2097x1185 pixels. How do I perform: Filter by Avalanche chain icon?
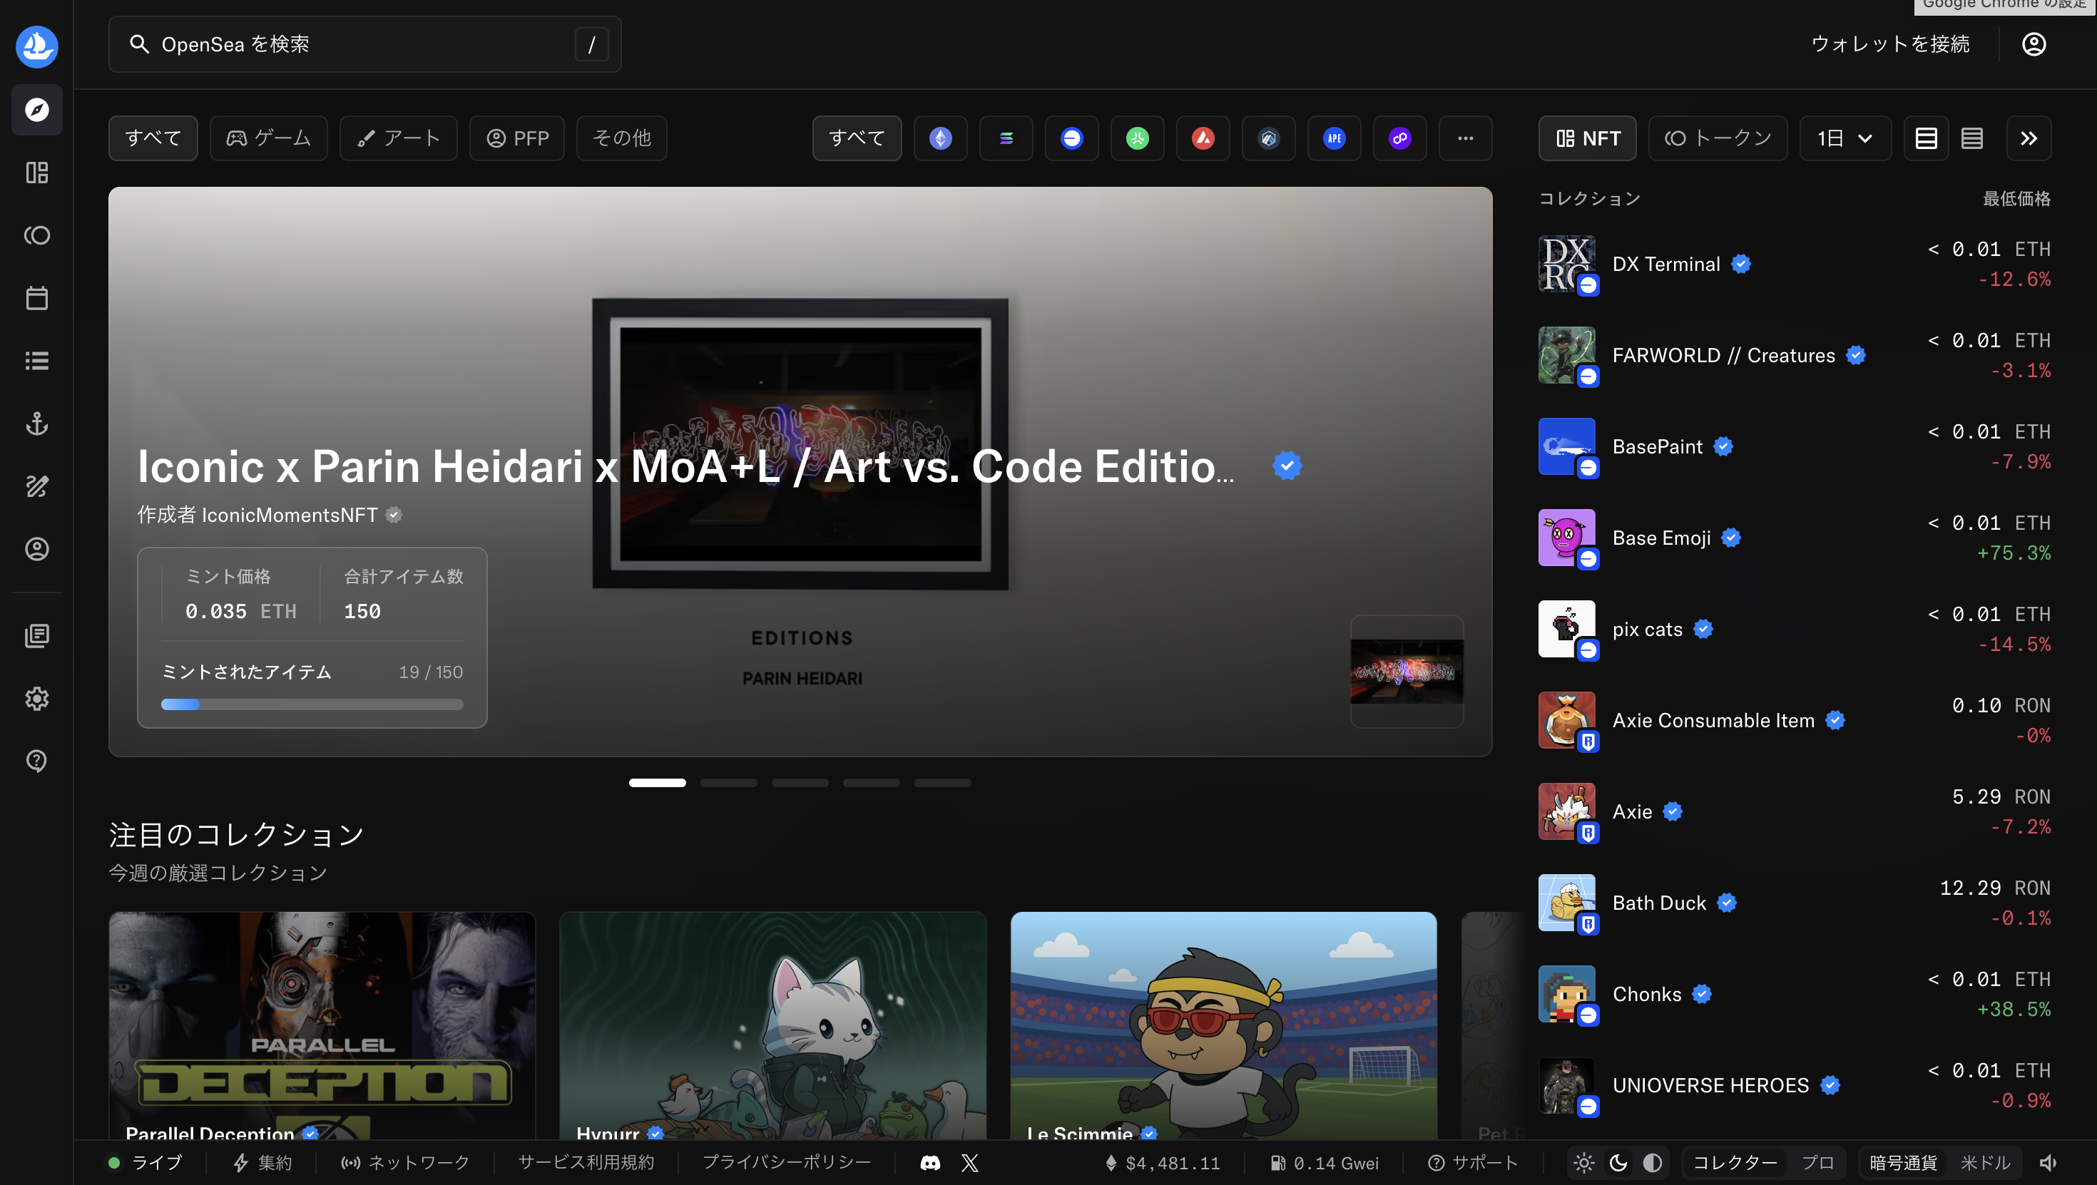[1203, 138]
